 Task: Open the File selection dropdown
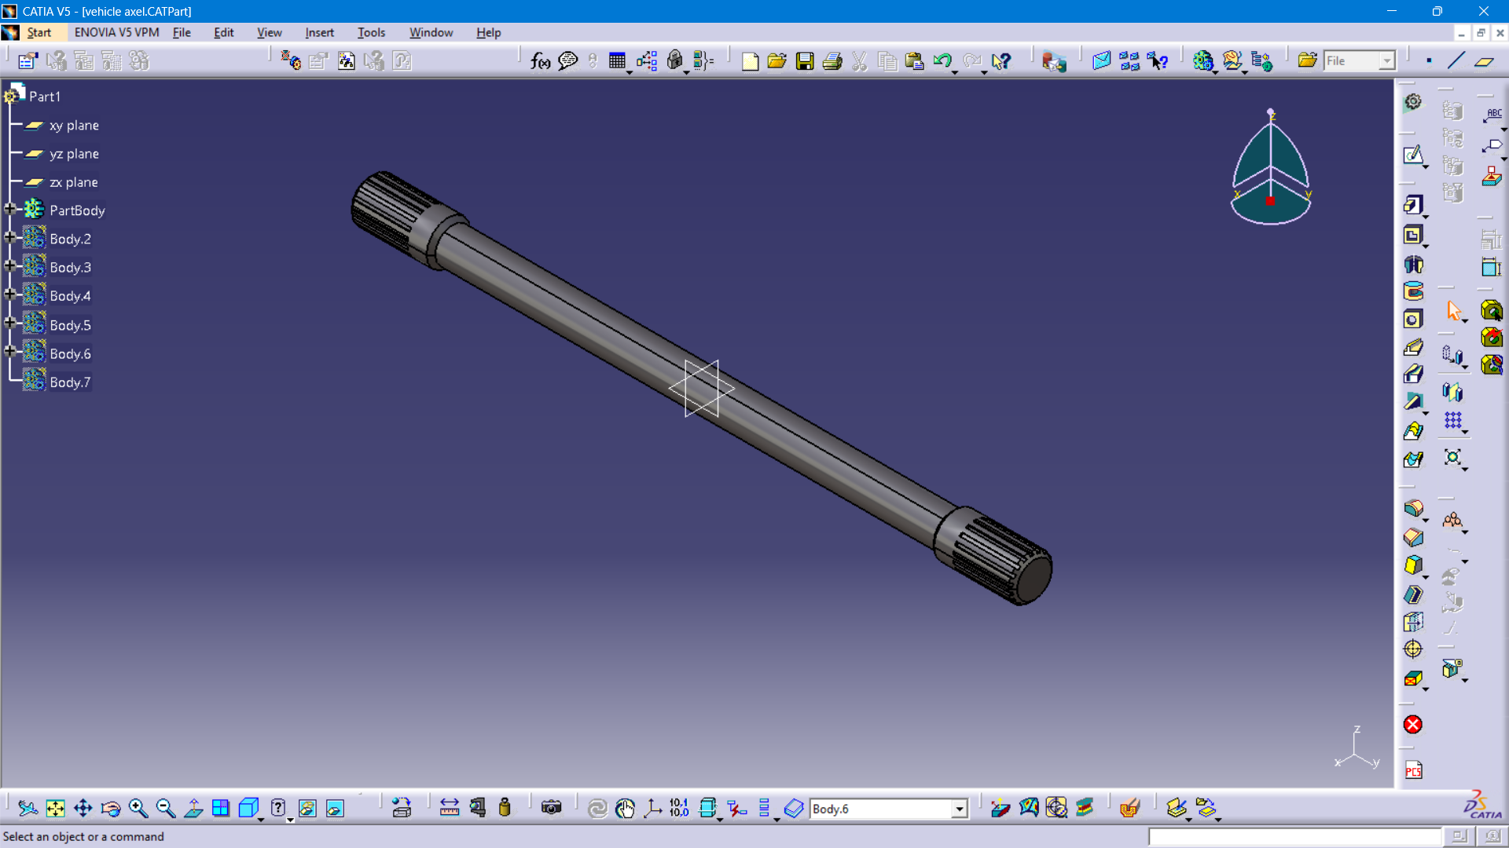(1386, 61)
